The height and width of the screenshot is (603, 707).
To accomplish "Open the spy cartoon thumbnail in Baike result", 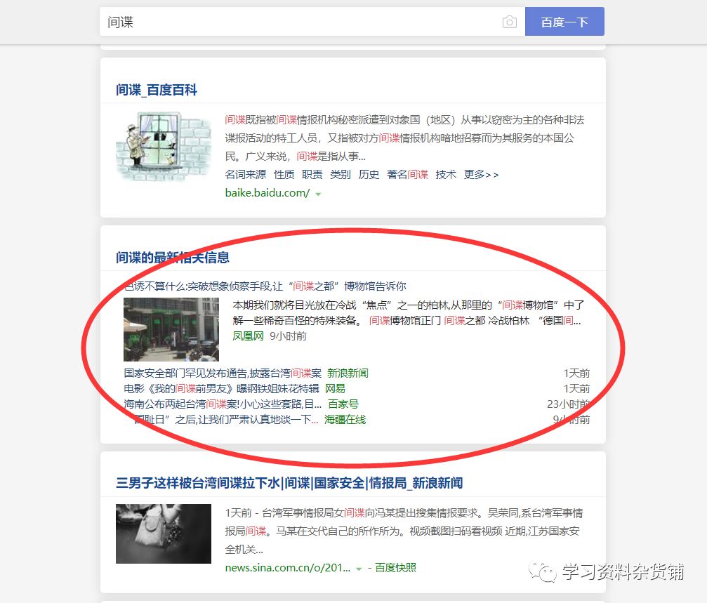I will pyautogui.click(x=164, y=147).
